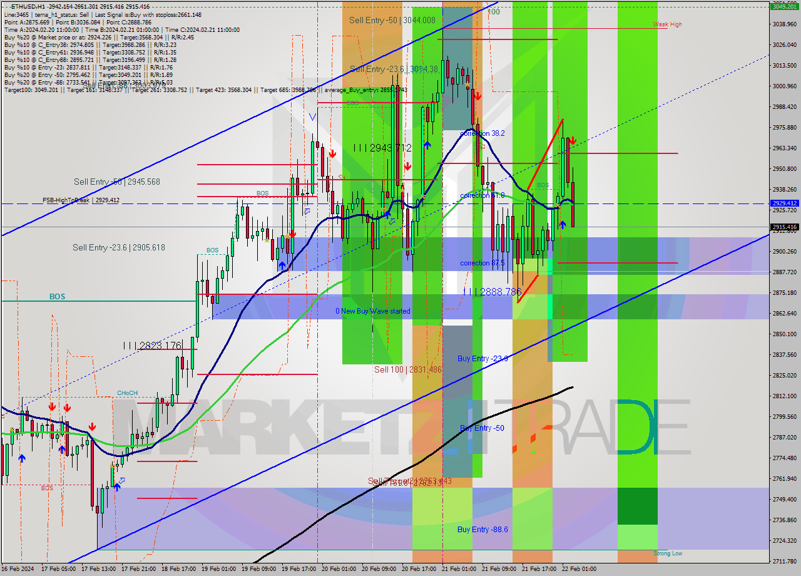Click the '20 Feb 01:00' time label
This screenshot has height=576, width=801.
coord(339,569)
